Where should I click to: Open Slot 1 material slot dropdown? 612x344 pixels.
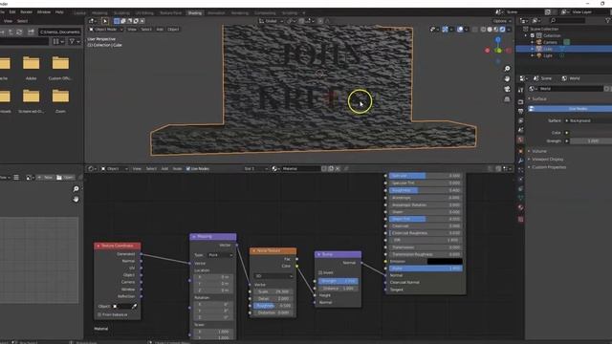pos(255,169)
